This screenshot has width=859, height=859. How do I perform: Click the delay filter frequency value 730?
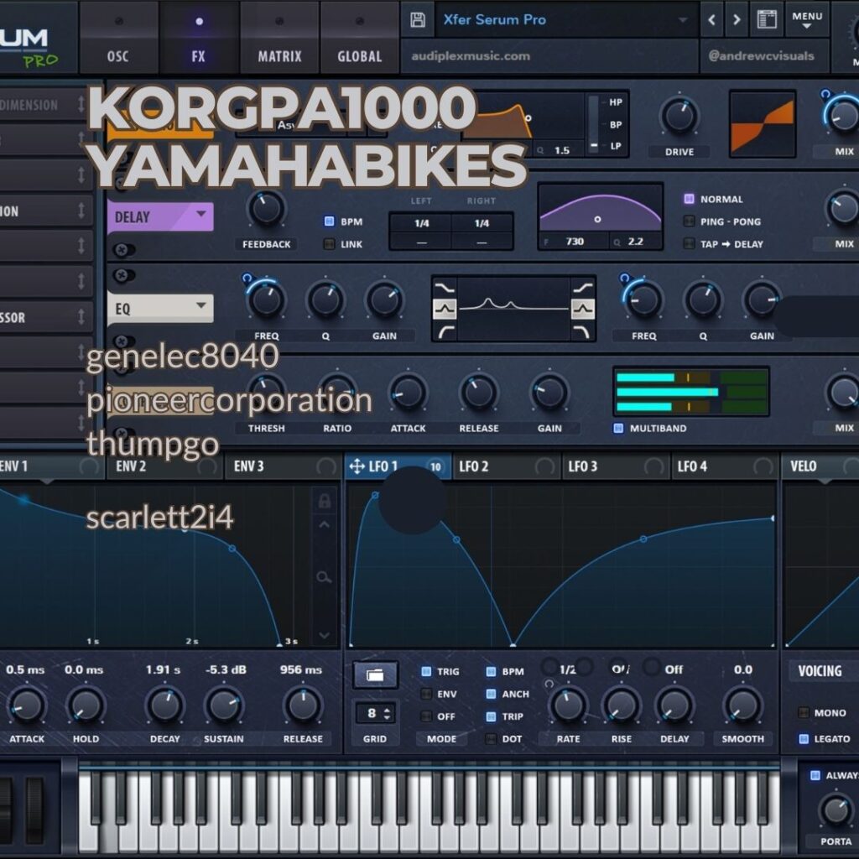[x=574, y=242]
